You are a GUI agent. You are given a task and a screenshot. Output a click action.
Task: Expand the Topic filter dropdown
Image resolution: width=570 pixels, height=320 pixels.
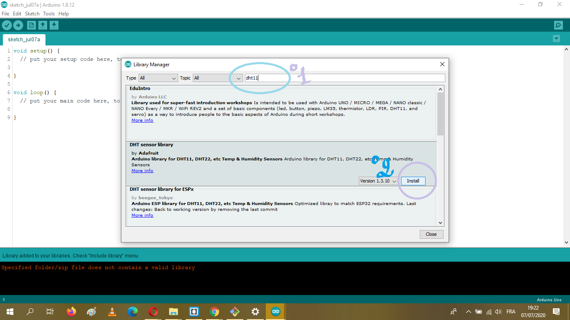(217, 78)
